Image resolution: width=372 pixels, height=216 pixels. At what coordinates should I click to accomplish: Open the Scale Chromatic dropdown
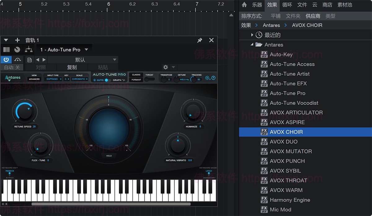[x=80, y=79]
